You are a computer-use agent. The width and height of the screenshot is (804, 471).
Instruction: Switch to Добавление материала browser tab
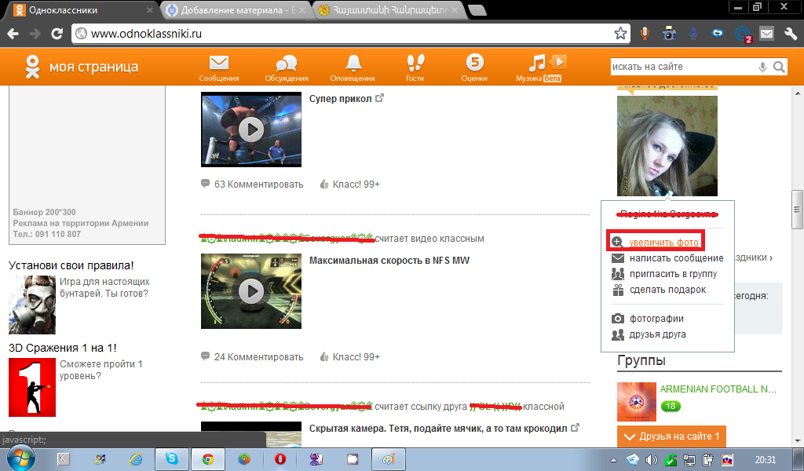pos(235,9)
